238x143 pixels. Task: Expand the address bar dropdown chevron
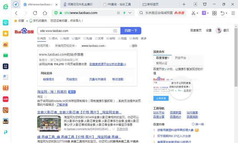click(130, 13)
